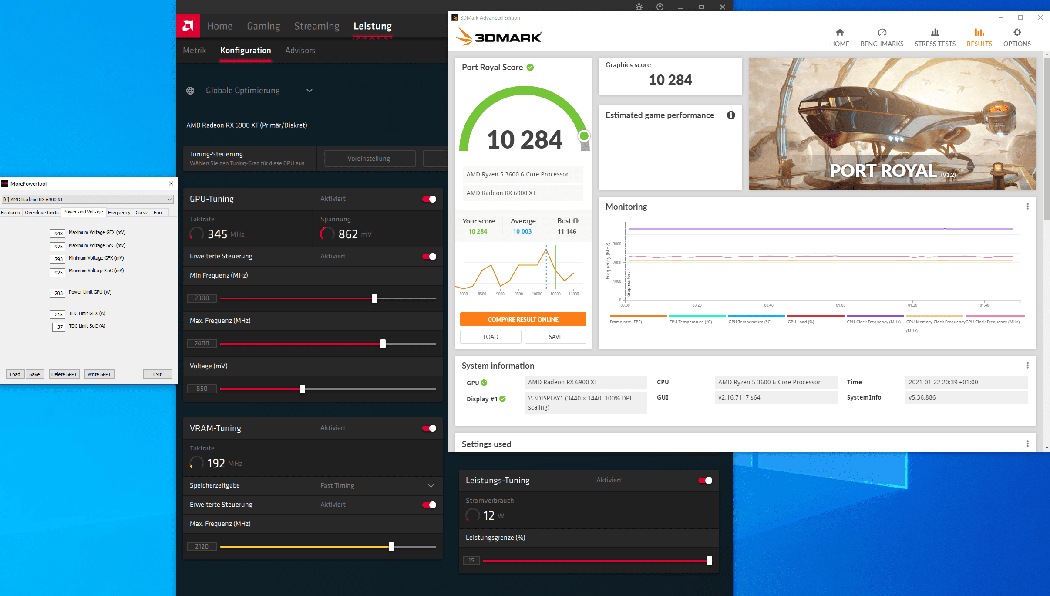Toggle Erweiterte Steuerung under GPU-Tuning

(x=429, y=257)
